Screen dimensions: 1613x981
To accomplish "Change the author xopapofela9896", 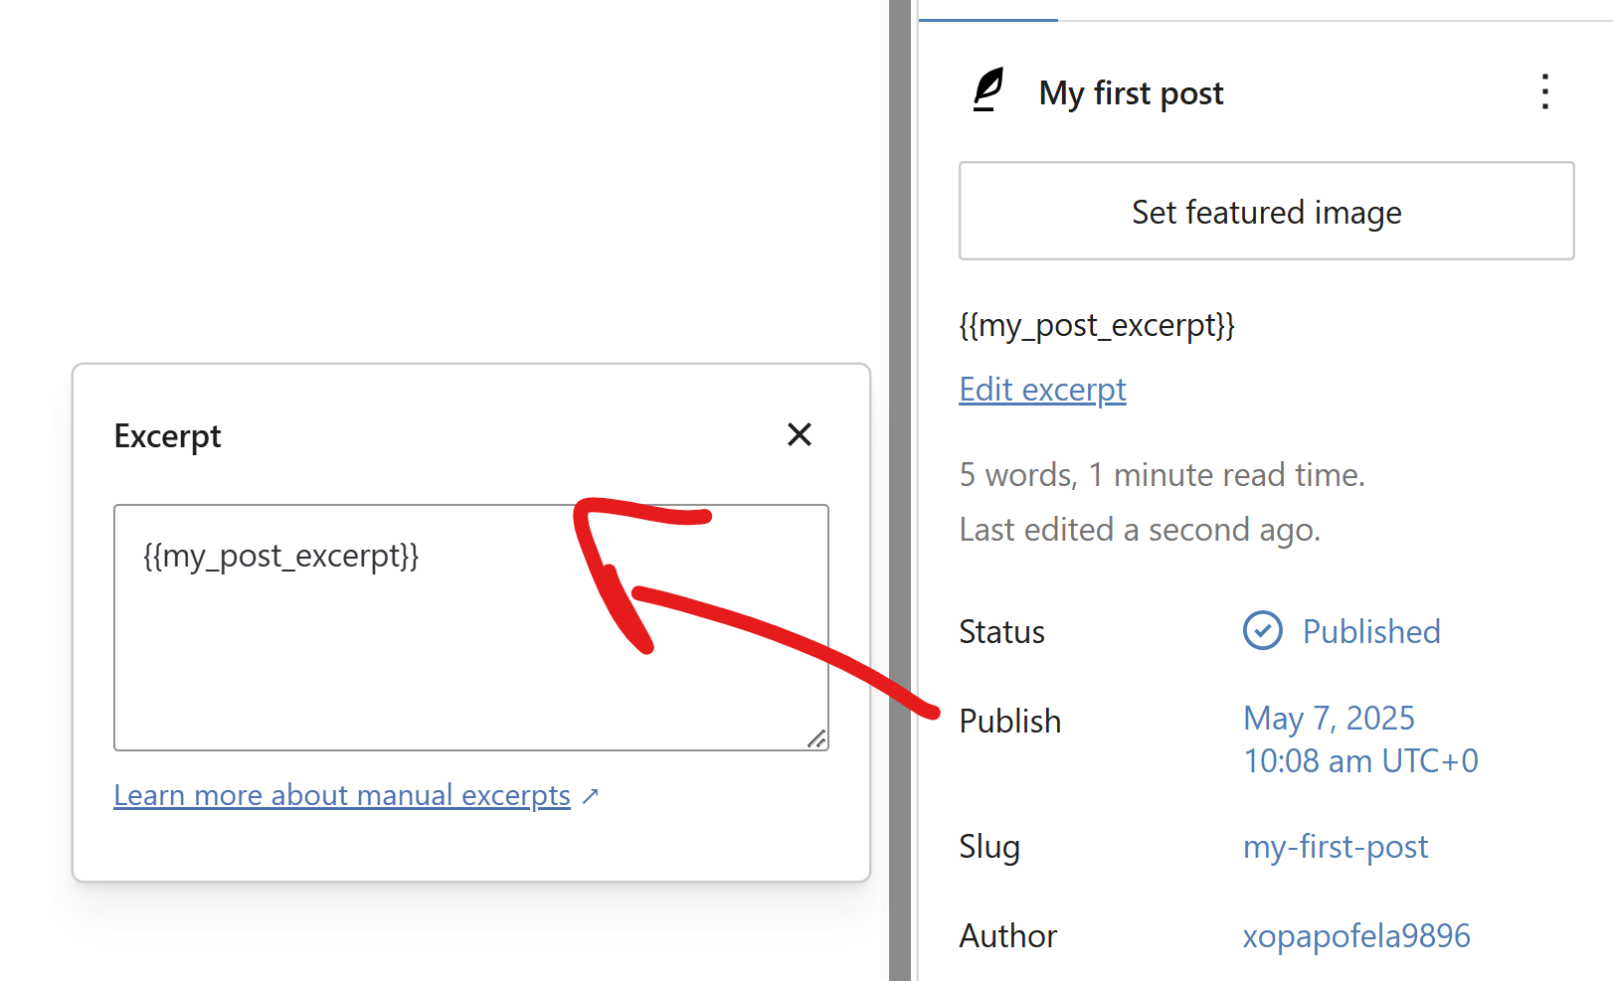I will pos(1355,935).
